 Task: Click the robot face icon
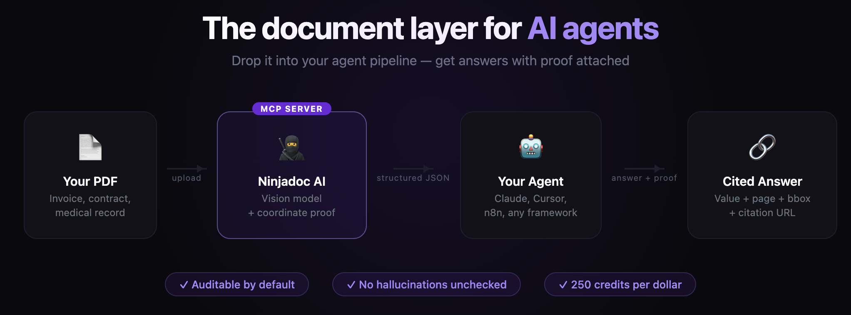point(531,147)
